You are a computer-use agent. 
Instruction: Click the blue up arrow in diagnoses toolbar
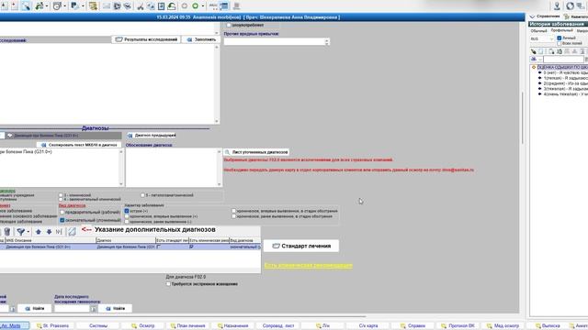click(39, 232)
